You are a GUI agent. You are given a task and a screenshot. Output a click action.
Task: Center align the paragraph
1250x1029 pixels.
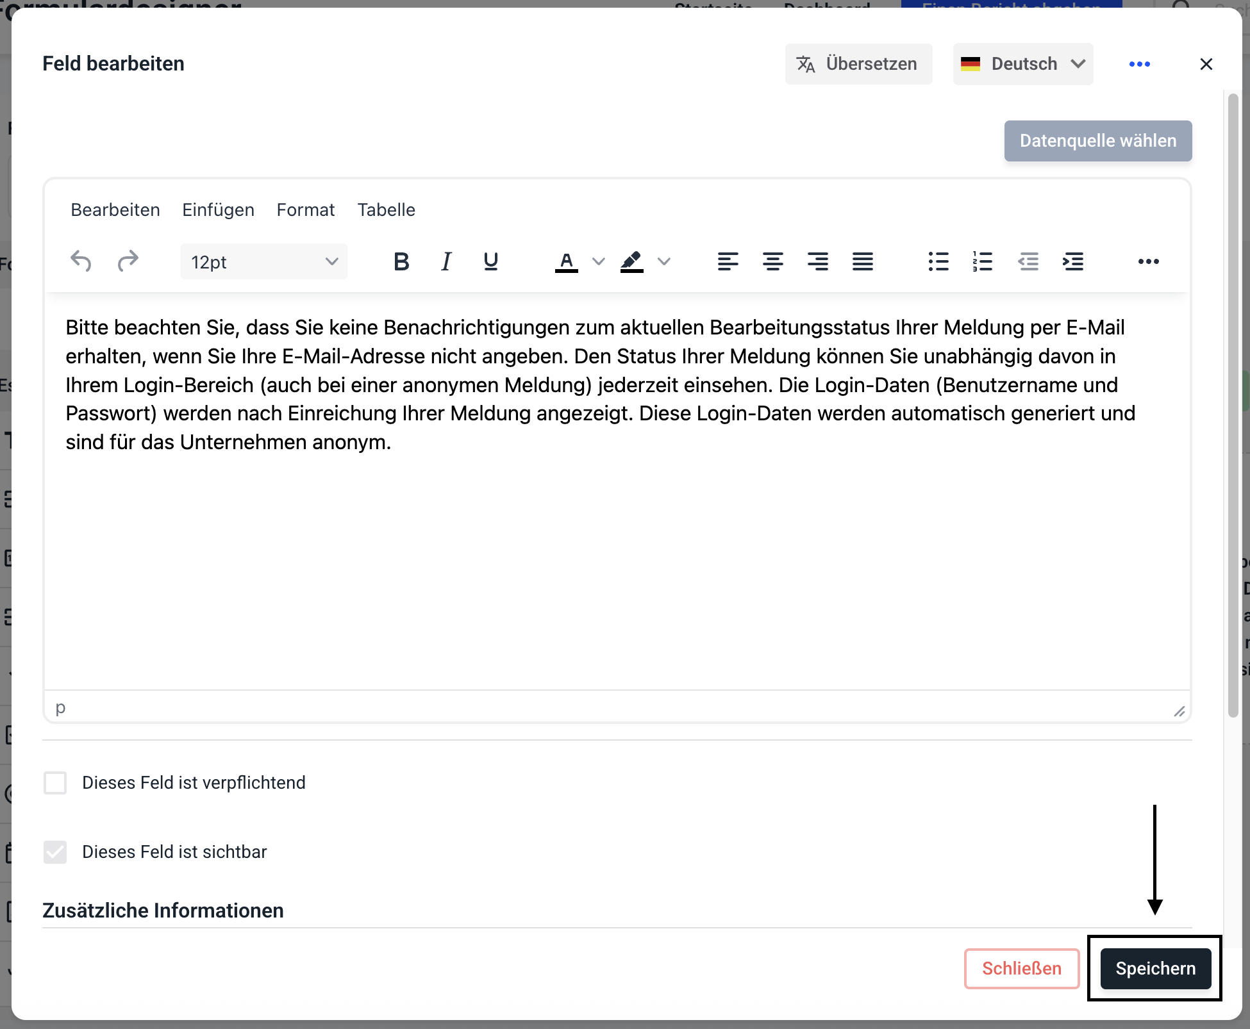[772, 261]
